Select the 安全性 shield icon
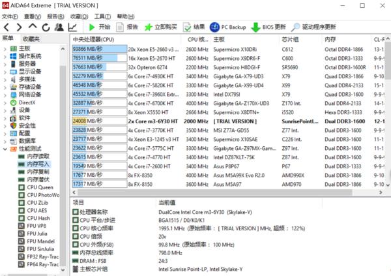Viewport: 391px width, 276px height. pos(13,126)
